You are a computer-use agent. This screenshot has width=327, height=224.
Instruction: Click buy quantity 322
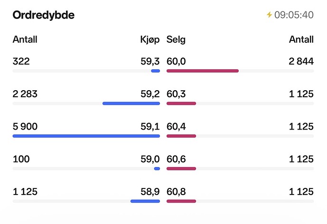(21, 61)
